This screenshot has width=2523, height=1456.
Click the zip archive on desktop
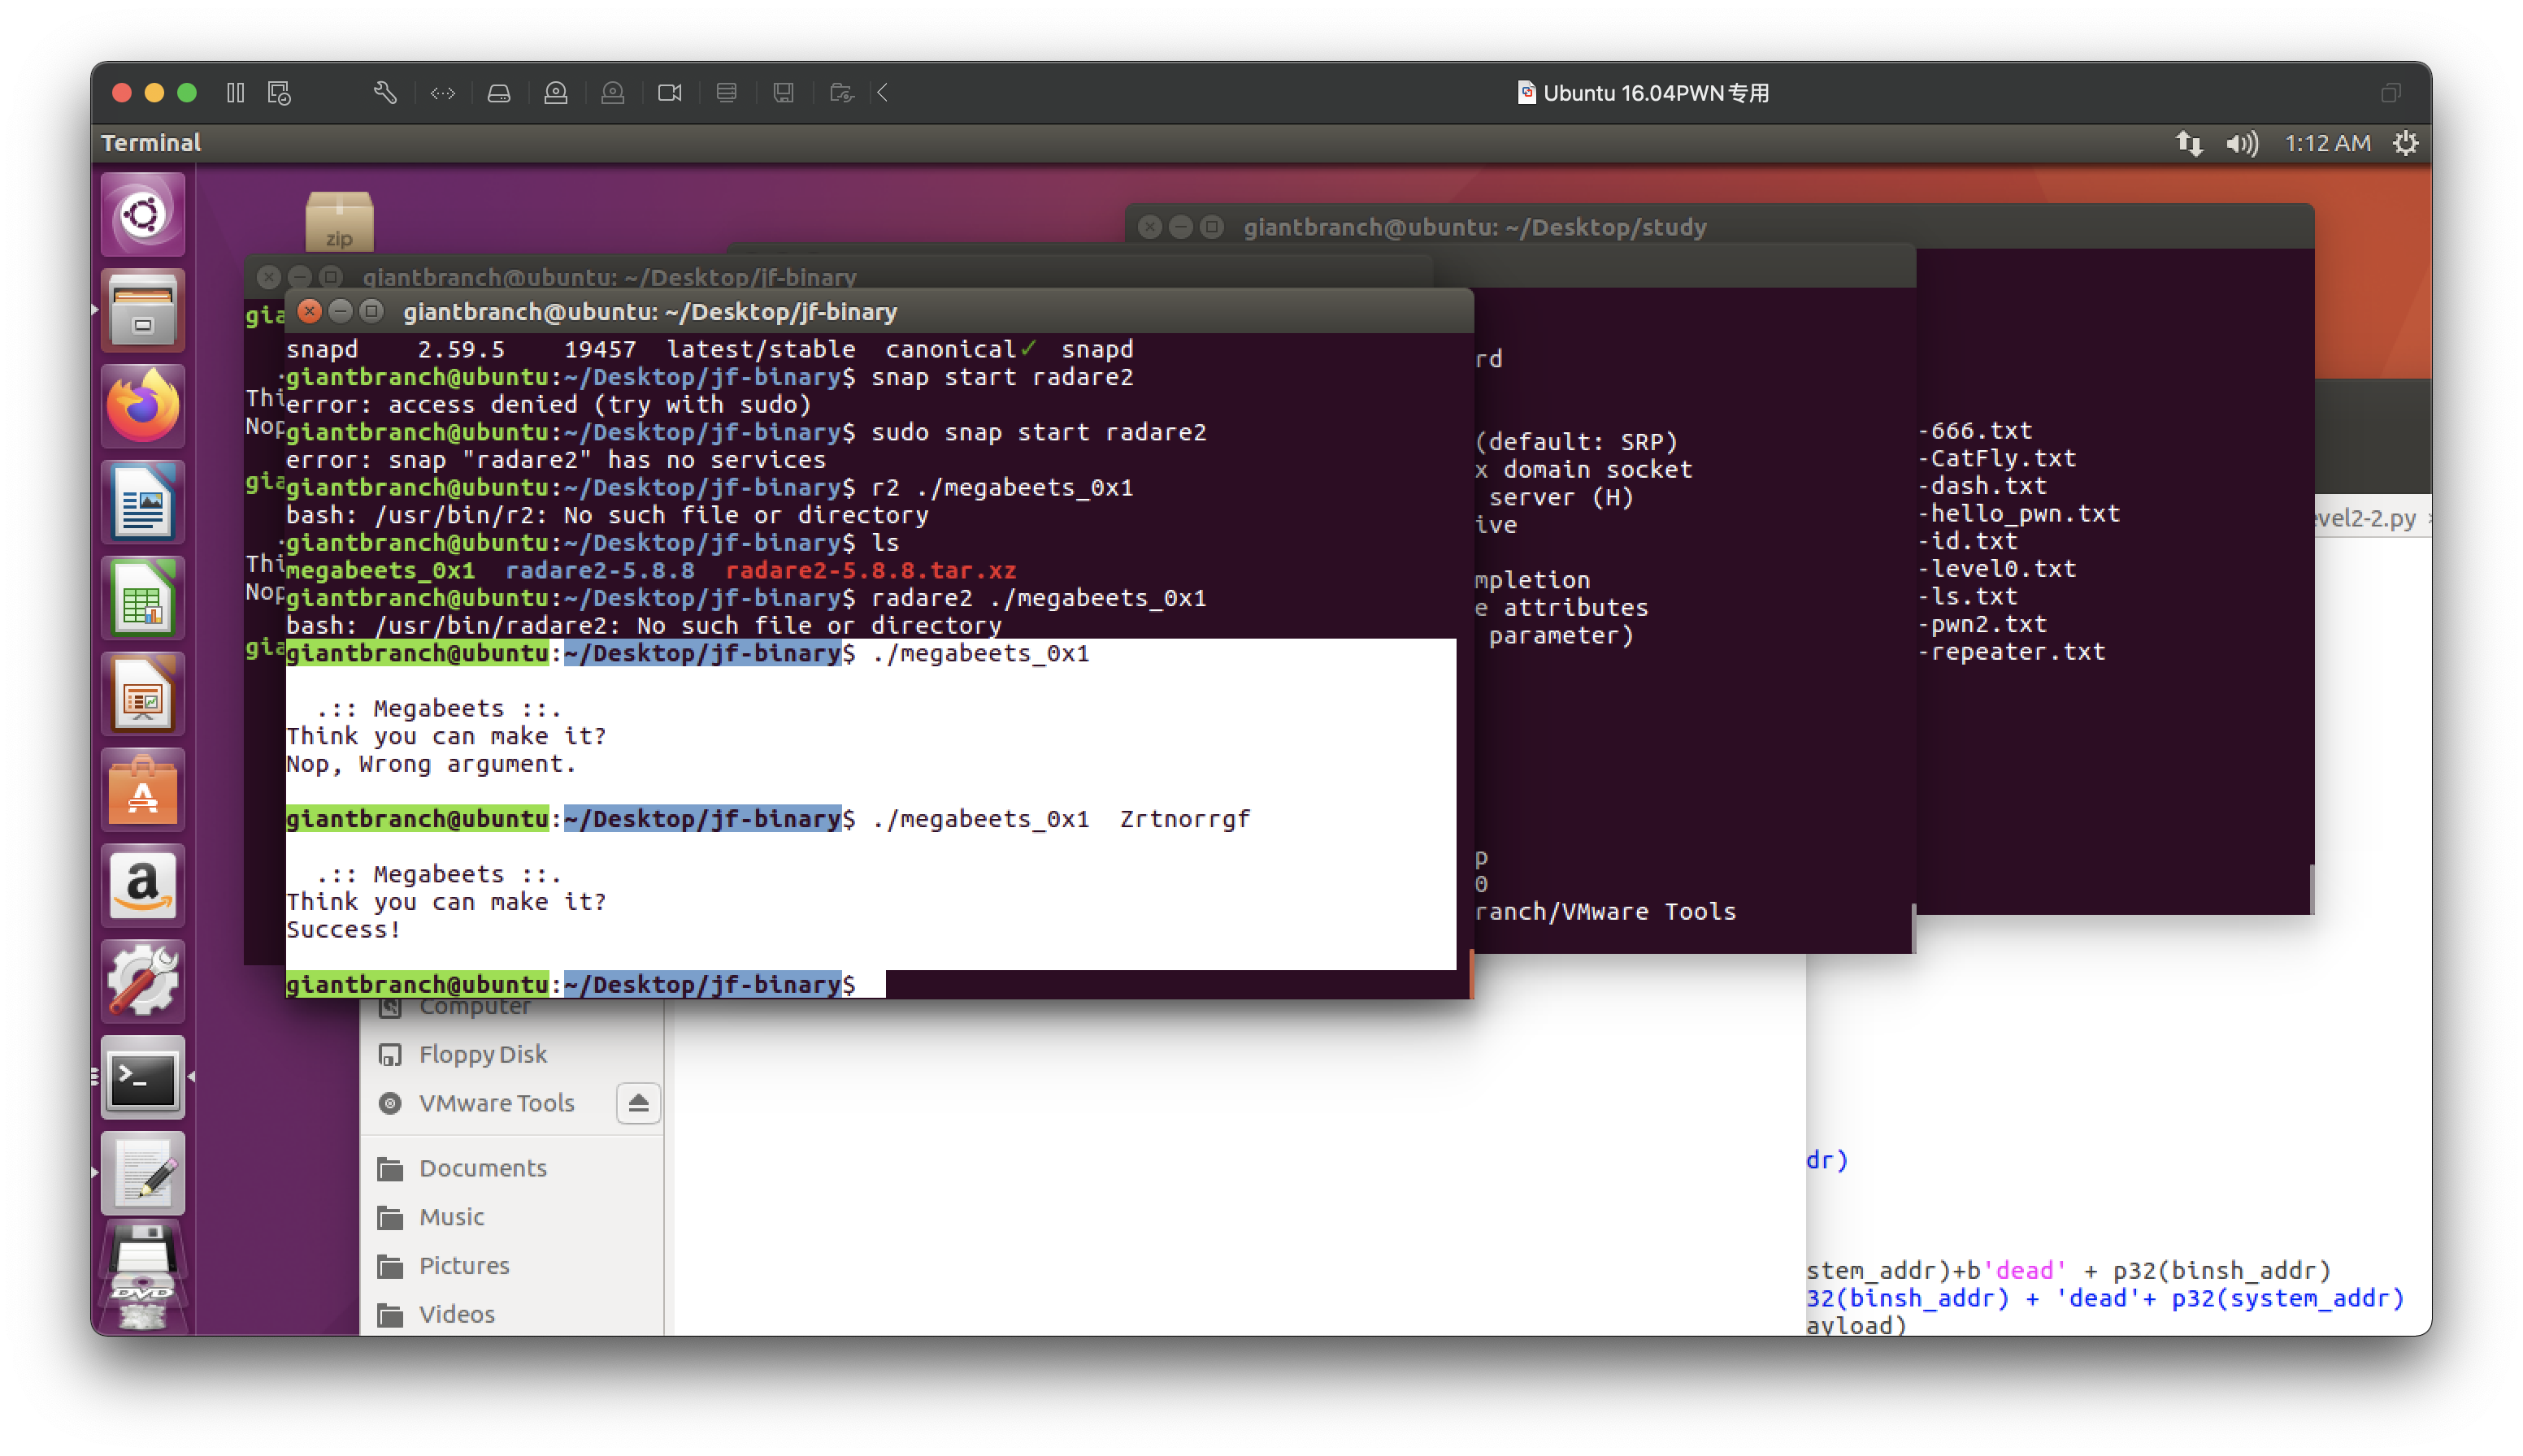click(339, 222)
